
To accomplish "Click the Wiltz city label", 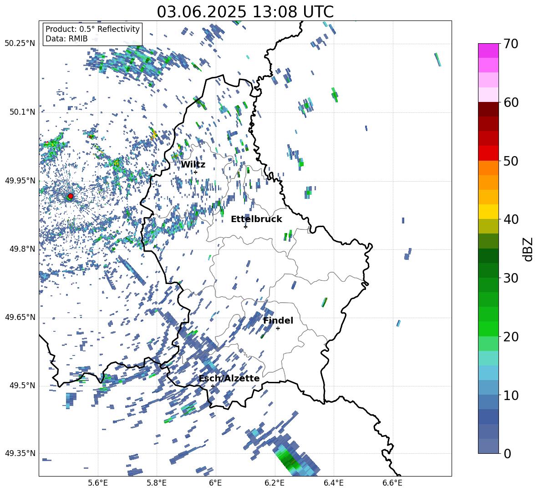I will 193,165.
